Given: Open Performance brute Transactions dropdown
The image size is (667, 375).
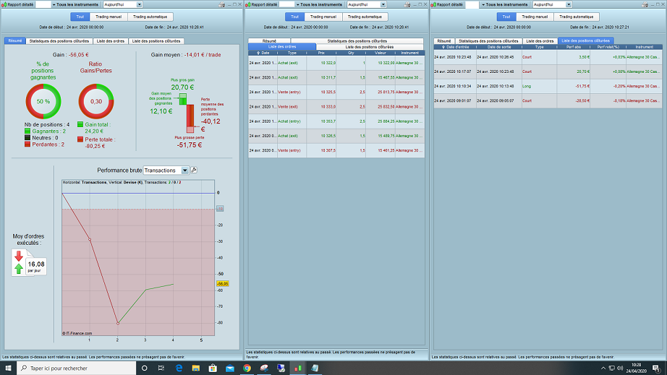Looking at the screenshot, I should (x=166, y=171).
